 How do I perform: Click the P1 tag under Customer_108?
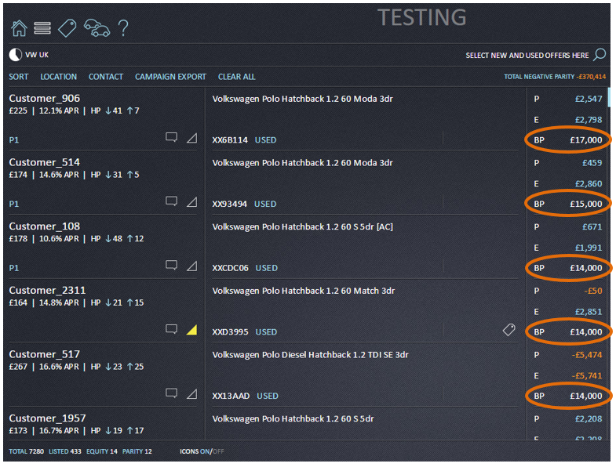pos(14,268)
